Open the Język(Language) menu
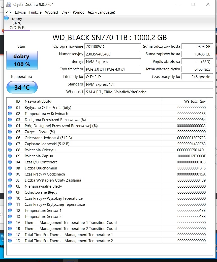 click(101, 12)
